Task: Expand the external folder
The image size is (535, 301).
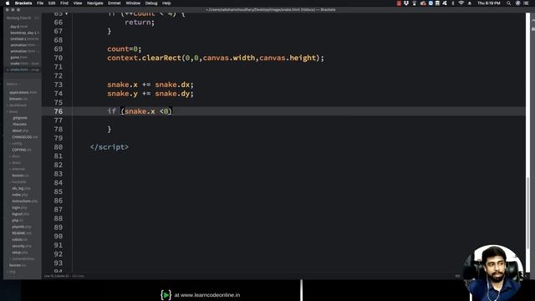Action: pyautogui.click(x=18, y=169)
